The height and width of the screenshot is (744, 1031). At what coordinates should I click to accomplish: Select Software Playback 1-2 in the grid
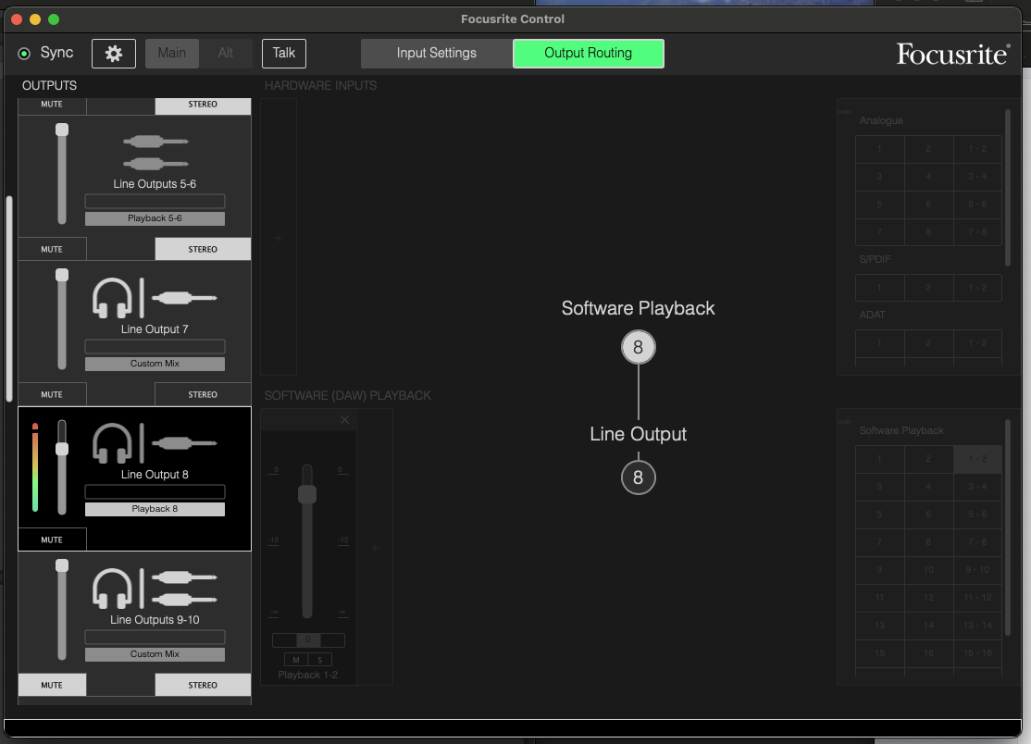(x=977, y=459)
